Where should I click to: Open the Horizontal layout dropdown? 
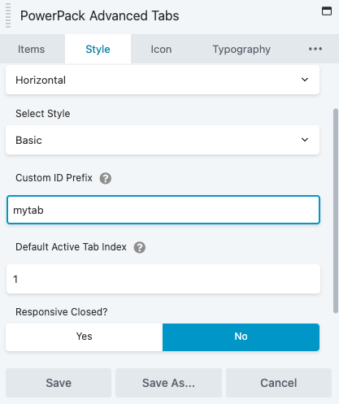[x=163, y=80]
